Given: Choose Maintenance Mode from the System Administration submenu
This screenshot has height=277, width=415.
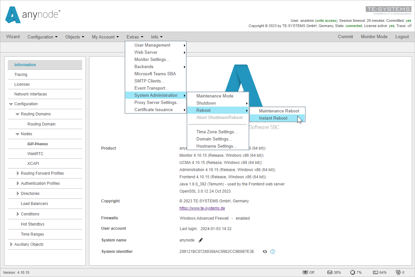Looking at the screenshot, I should tap(214, 96).
